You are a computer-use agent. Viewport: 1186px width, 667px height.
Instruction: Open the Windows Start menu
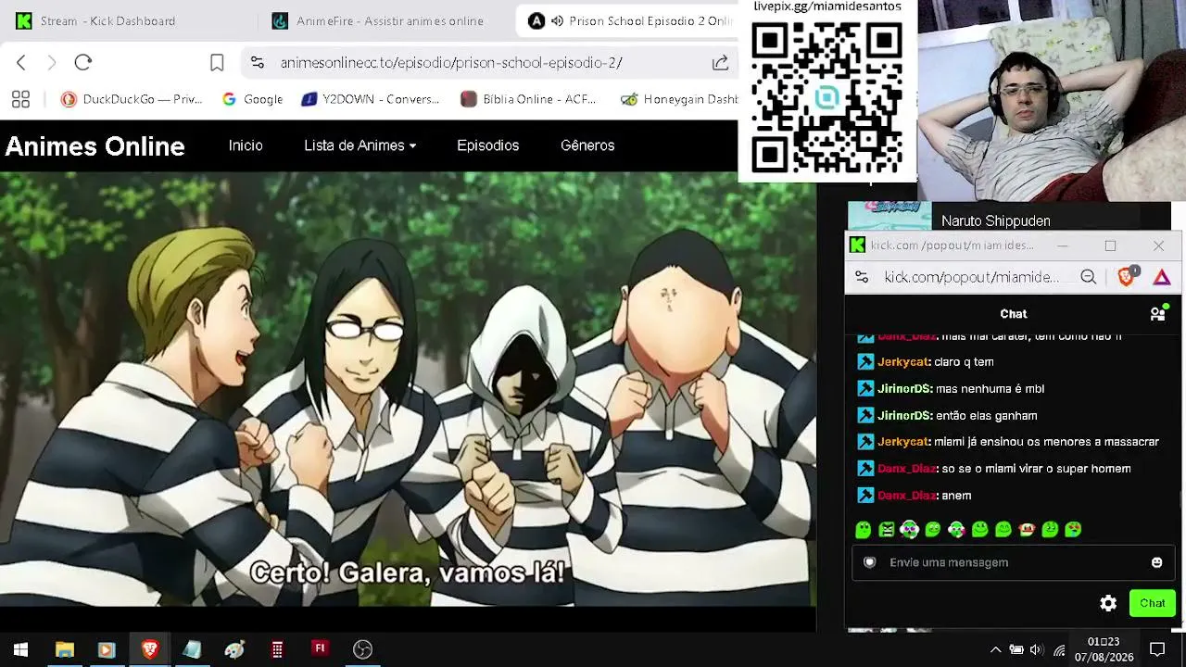20,649
